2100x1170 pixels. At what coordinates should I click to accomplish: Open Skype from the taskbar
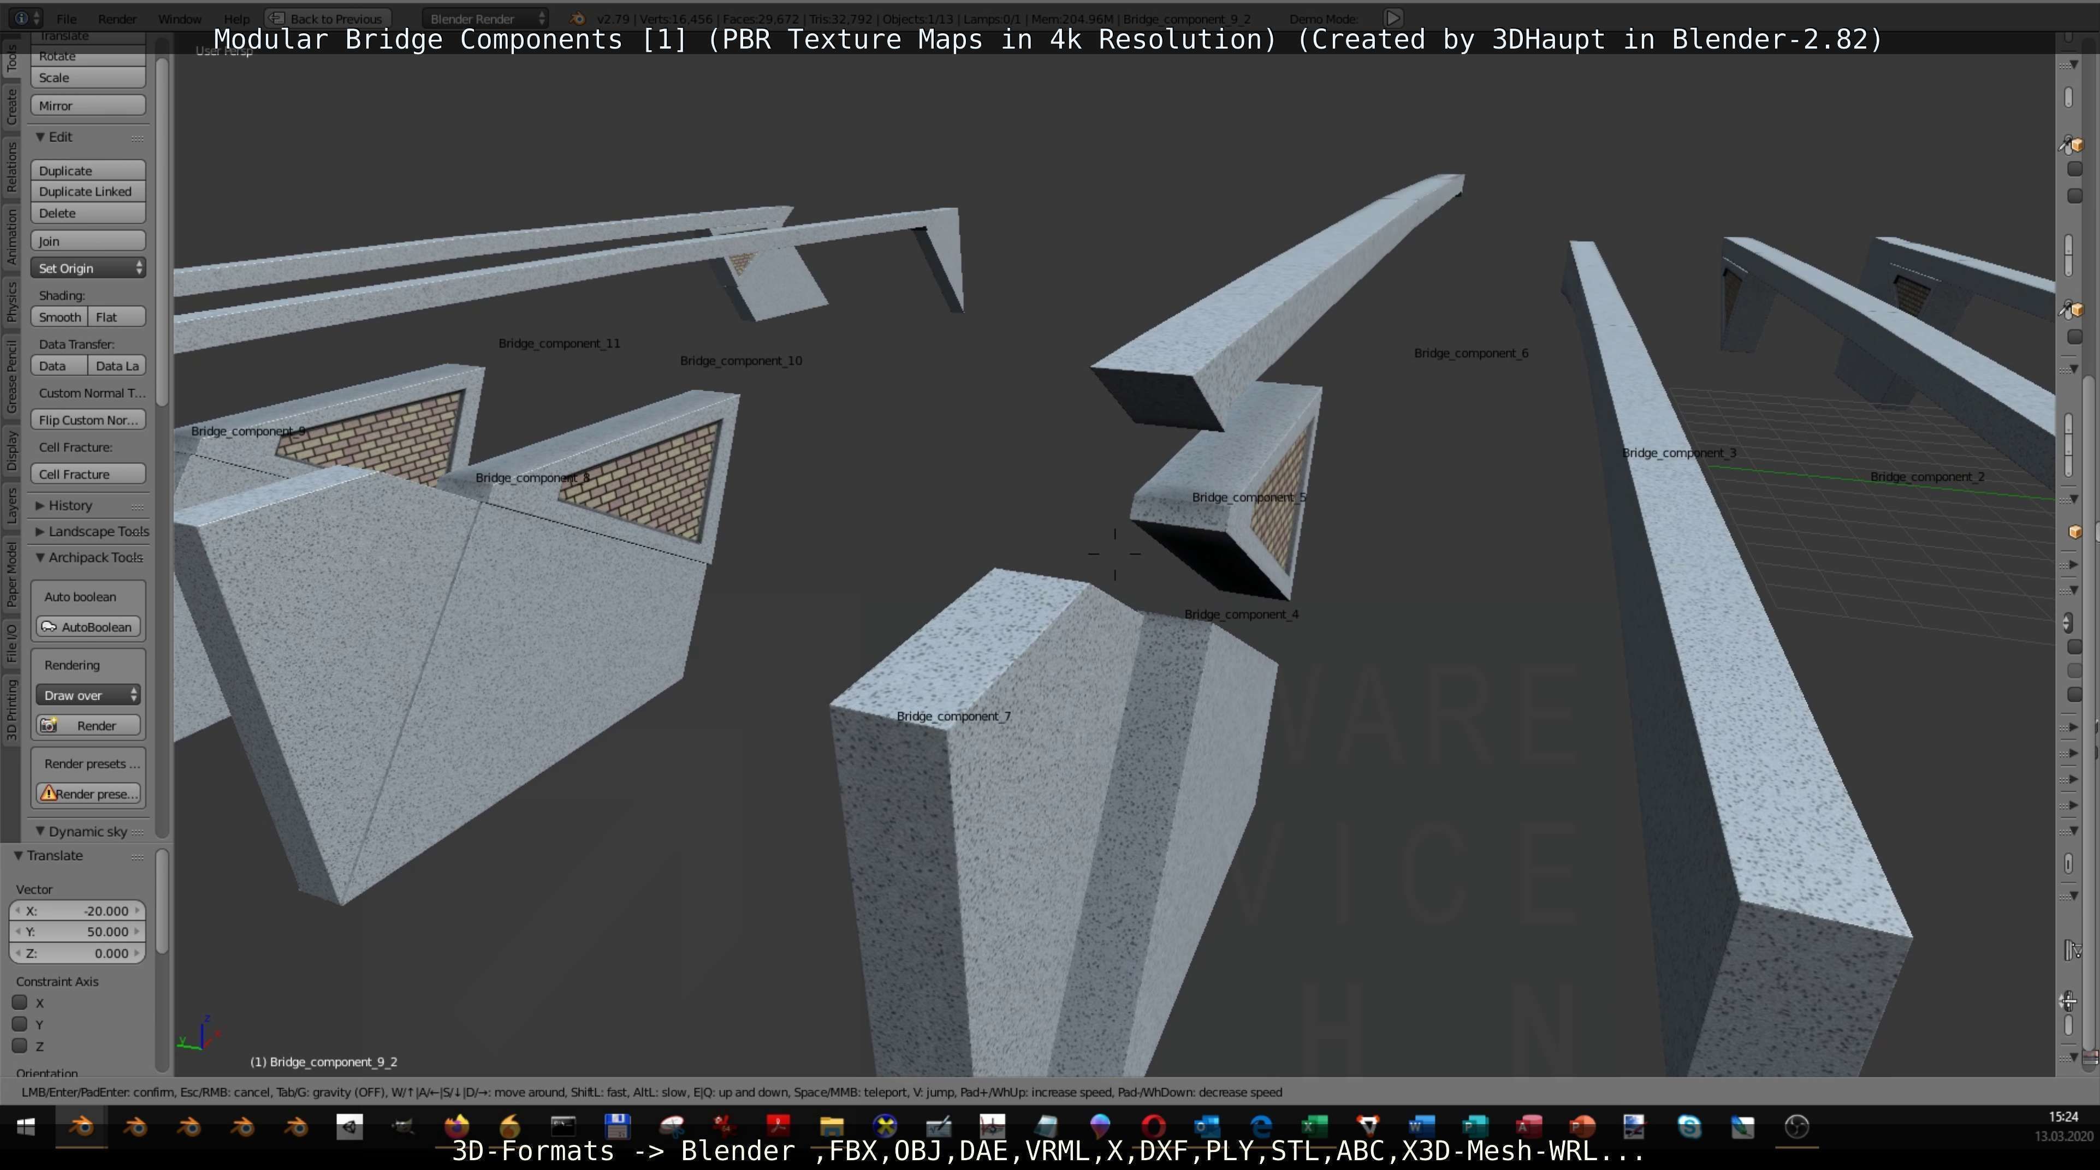pos(1689,1127)
